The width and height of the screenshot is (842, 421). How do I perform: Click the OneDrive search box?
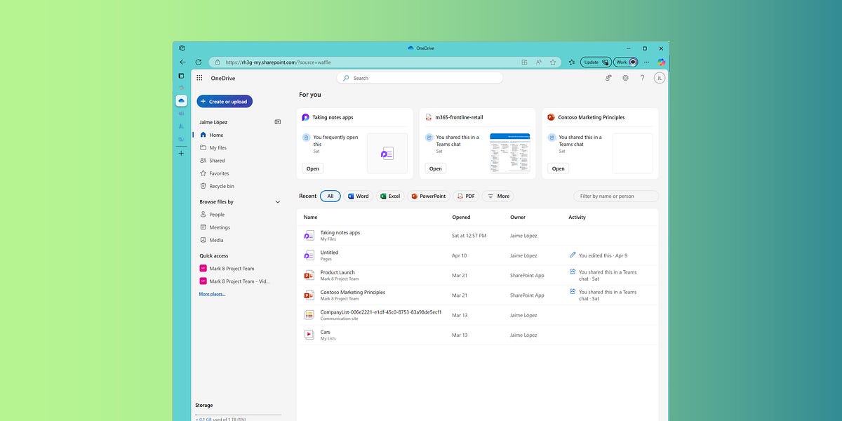point(420,78)
